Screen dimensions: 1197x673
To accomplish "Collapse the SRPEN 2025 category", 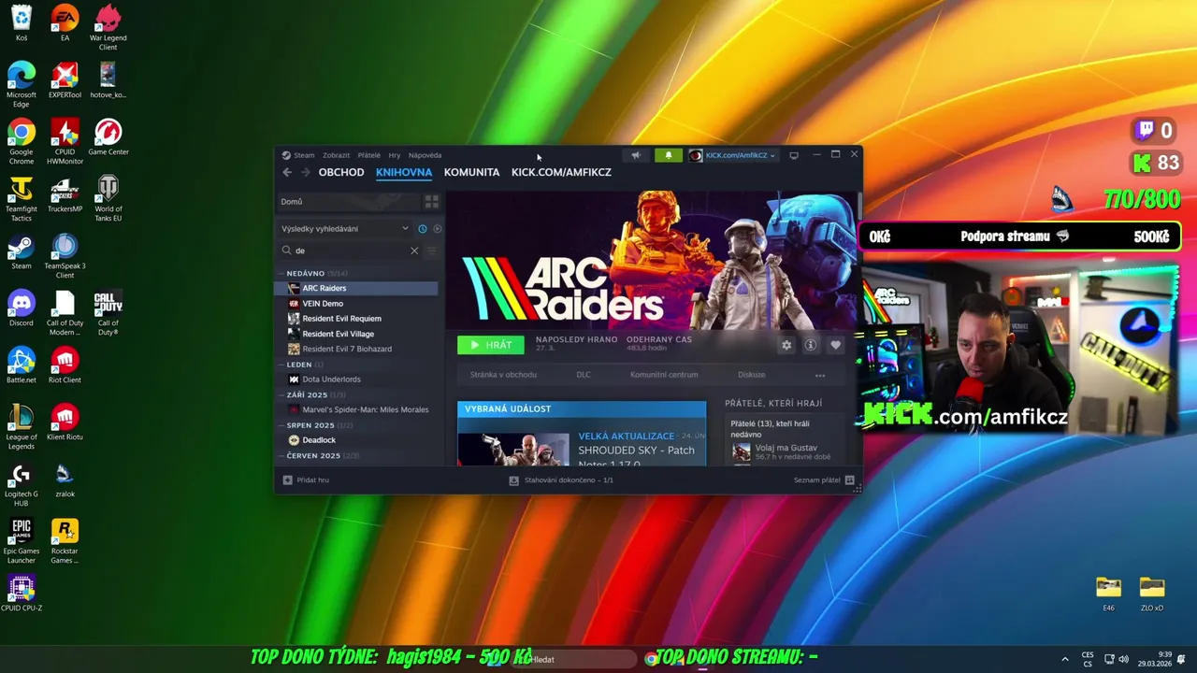I will [310, 425].
